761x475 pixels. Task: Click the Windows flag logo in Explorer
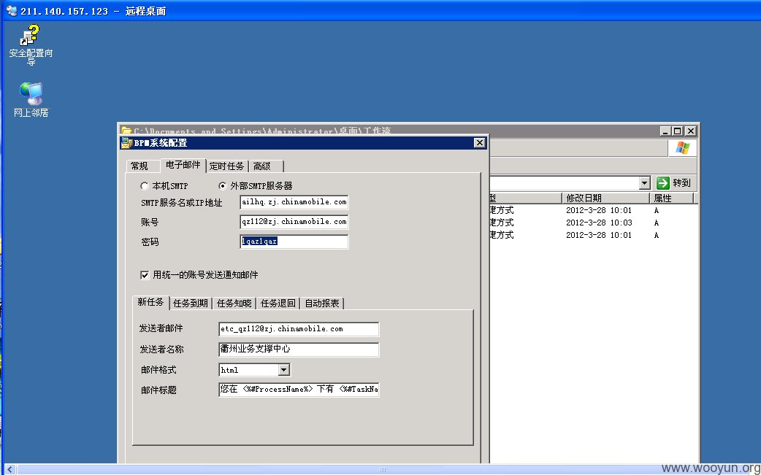682,148
